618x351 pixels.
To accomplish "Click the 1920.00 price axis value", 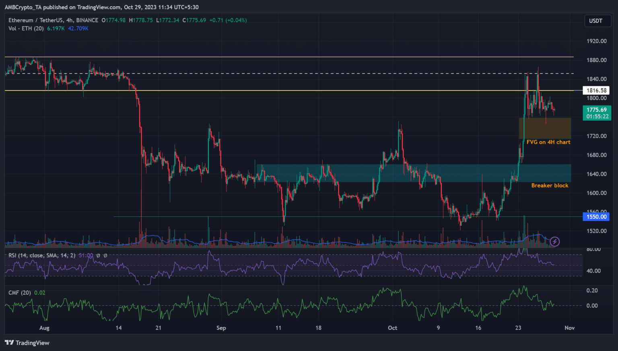I will [596, 41].
